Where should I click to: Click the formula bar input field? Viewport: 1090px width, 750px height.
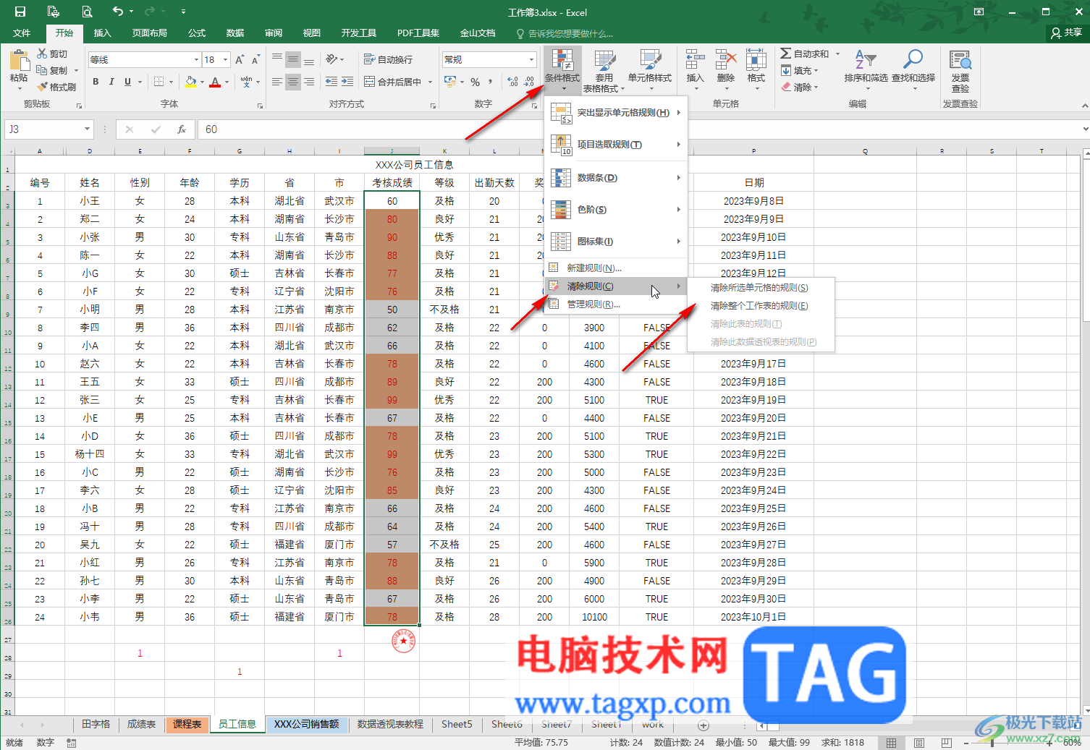coord(640,129)
